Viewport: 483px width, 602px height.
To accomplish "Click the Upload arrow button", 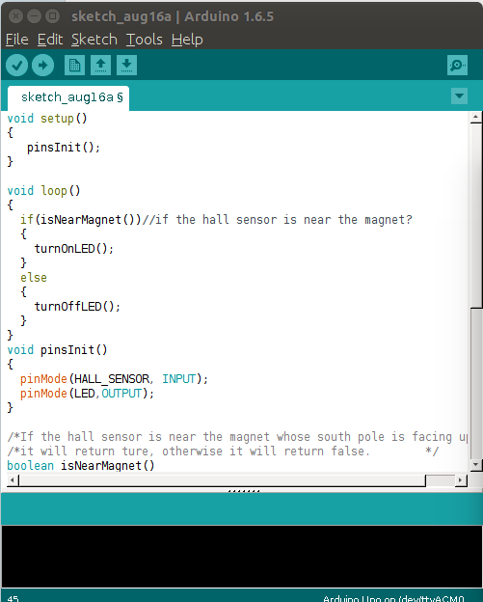I will pyautogui.click(x=42, y=66).
